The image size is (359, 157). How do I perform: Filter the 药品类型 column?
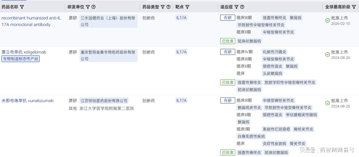(x=163, y=7)
